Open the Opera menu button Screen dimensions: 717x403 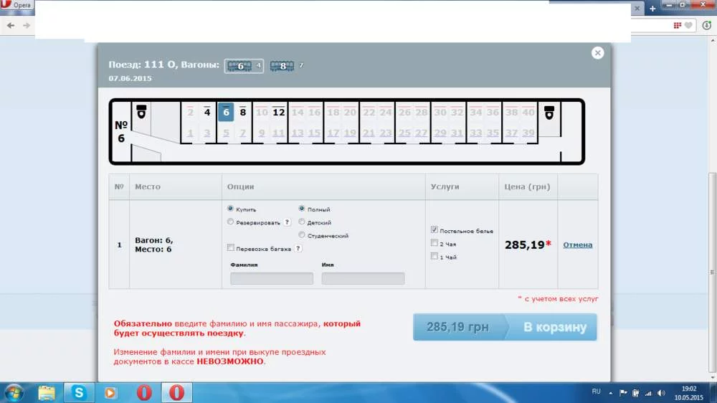coord(16,5)
